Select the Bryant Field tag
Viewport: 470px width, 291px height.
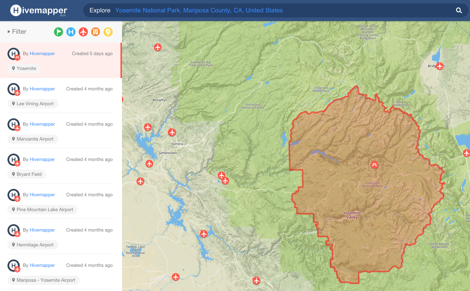(27, 174)
